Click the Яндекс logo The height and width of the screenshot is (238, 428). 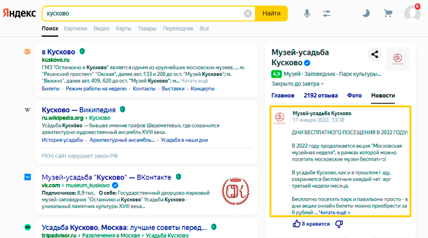pos(20,13)
